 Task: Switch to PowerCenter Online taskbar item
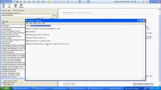click(96, 88)
